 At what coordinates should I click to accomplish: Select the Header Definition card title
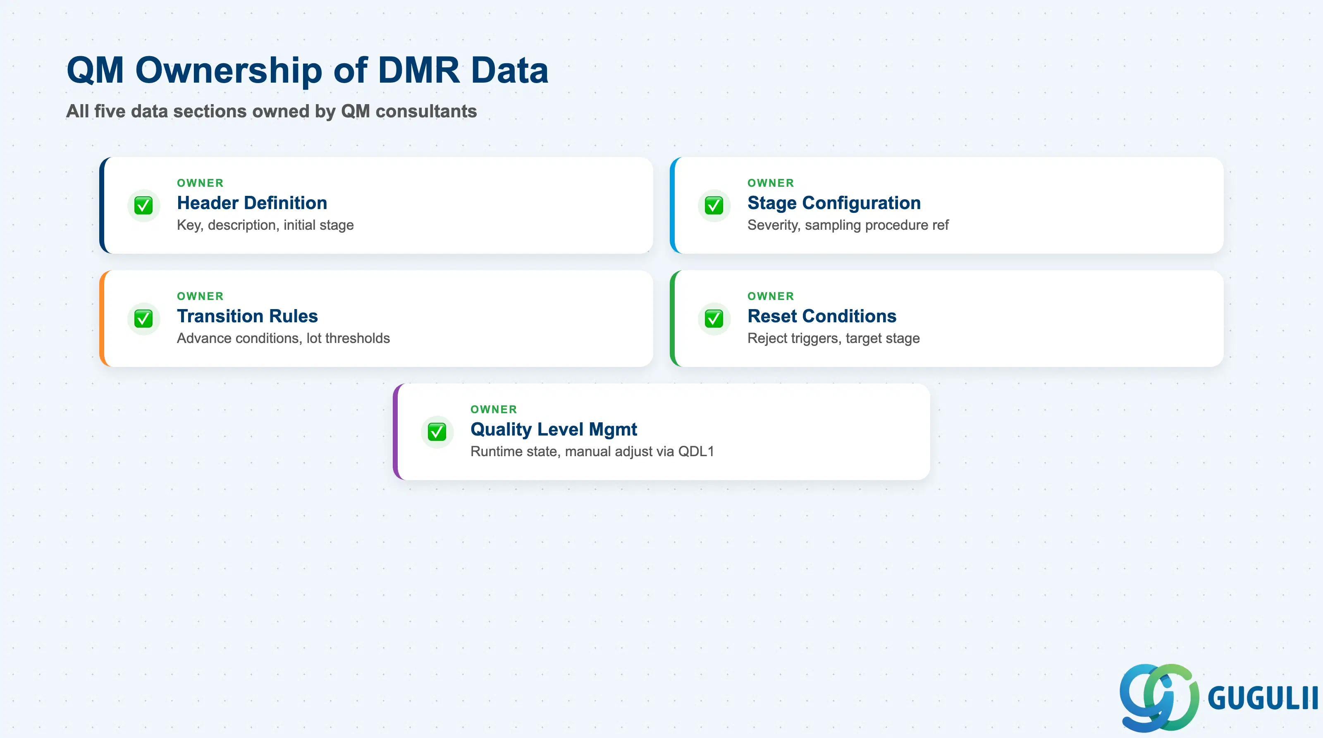tap(252, 203)
